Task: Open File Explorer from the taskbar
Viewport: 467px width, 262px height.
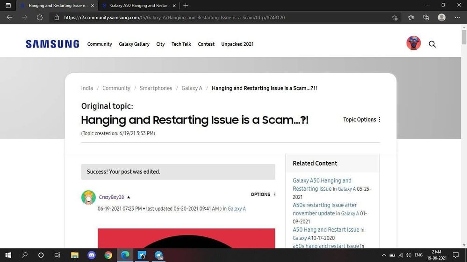Action: [x=74, y=255]
